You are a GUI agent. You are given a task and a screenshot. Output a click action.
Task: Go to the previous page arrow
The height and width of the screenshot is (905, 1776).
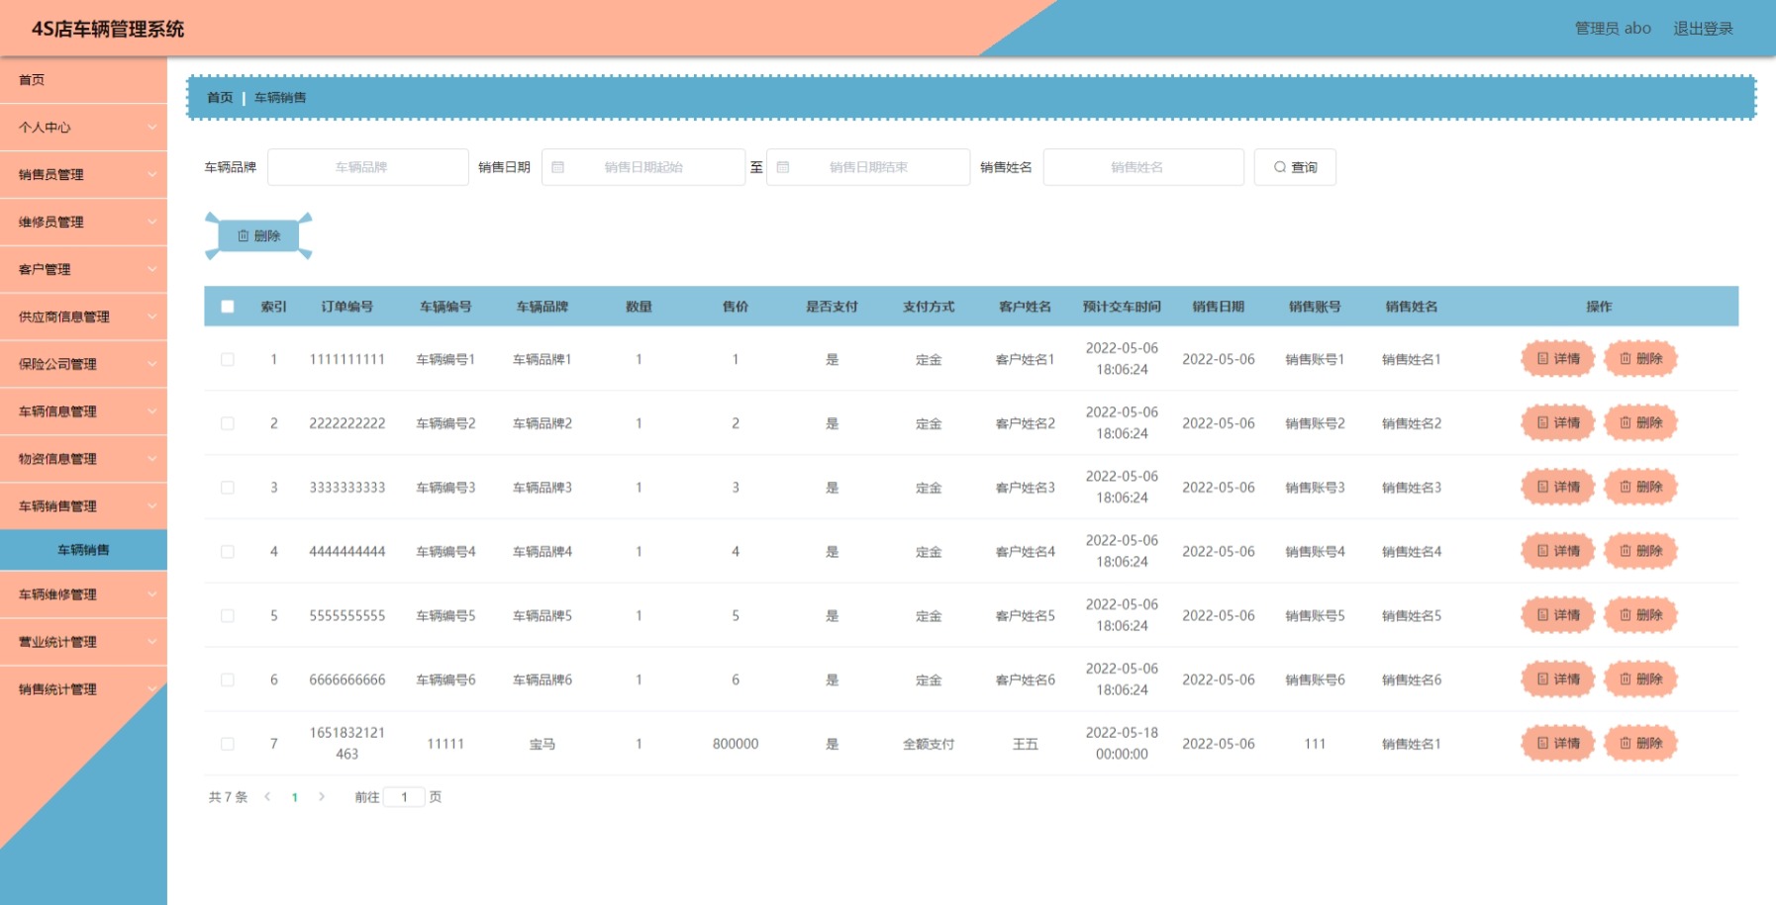coord(267,797)
